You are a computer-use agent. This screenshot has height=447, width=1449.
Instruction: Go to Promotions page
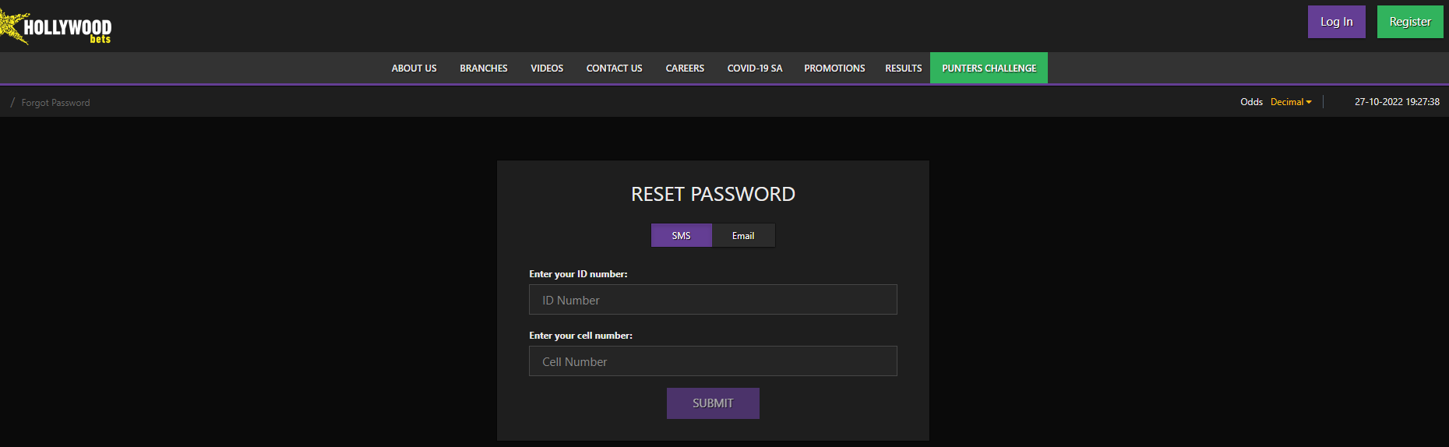(x=834, y=69)
